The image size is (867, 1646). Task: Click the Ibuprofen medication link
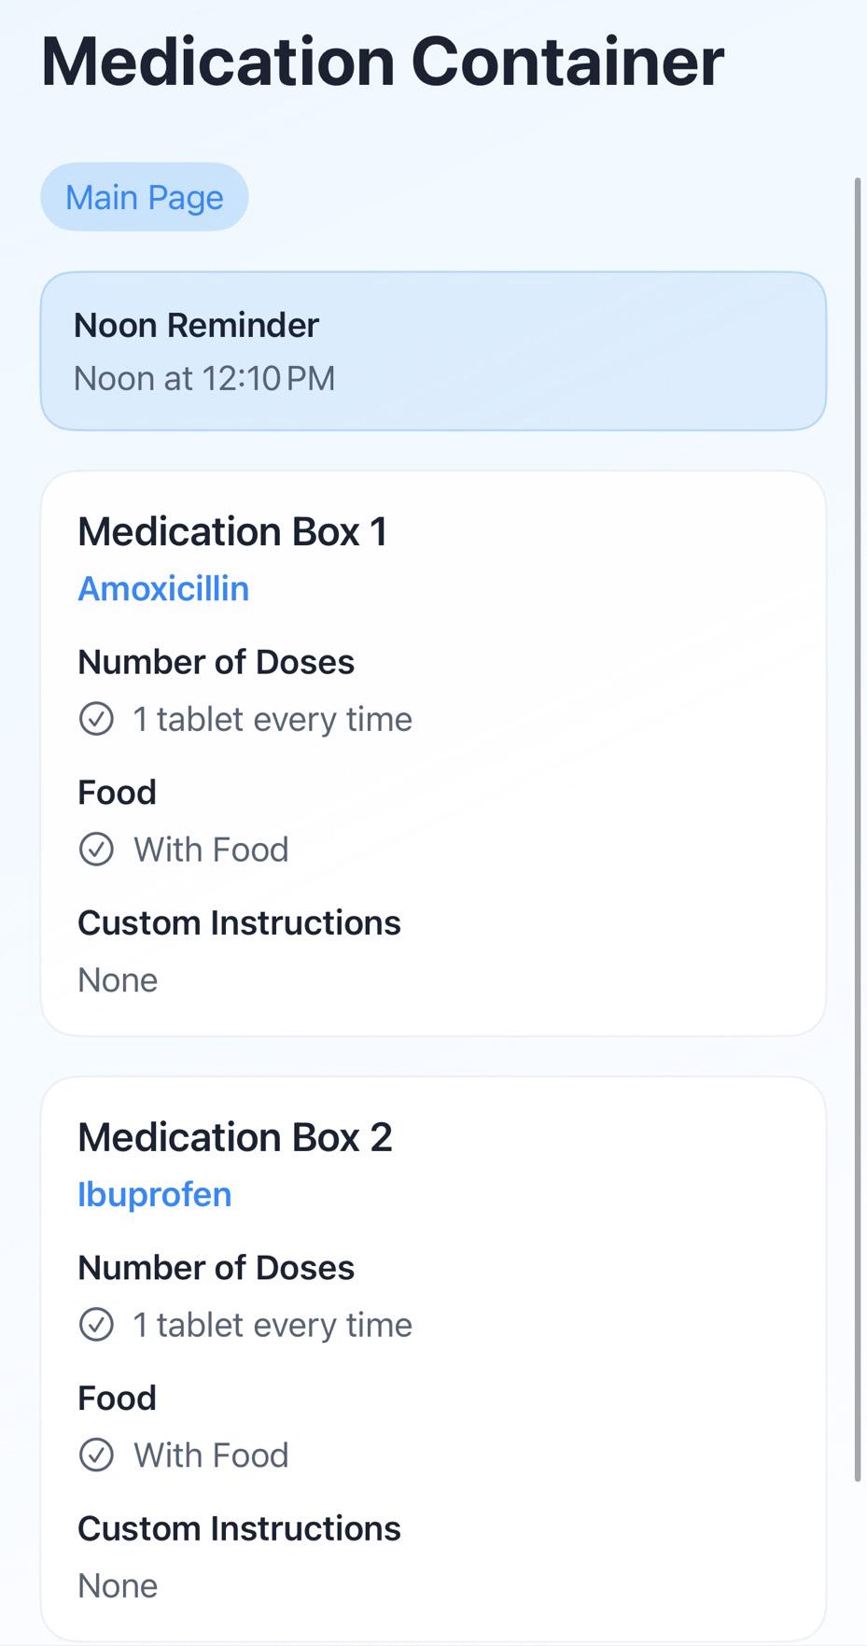coord(155,1195)
